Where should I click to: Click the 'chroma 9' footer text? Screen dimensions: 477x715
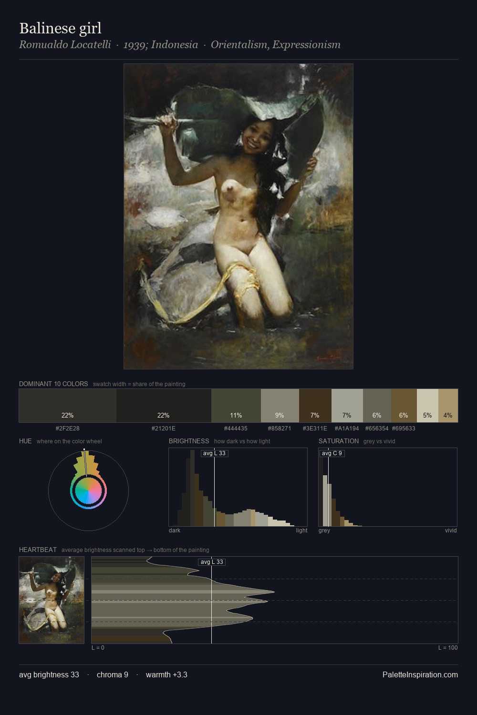click(x=113, y=674)
